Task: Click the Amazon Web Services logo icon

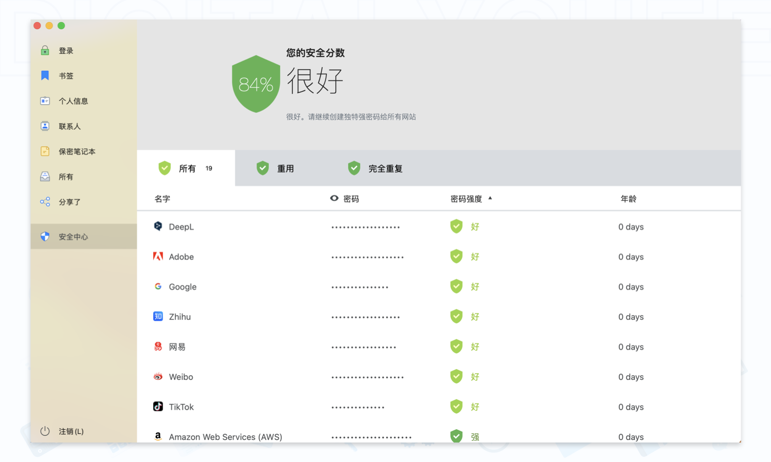Action: coord(158,436)
